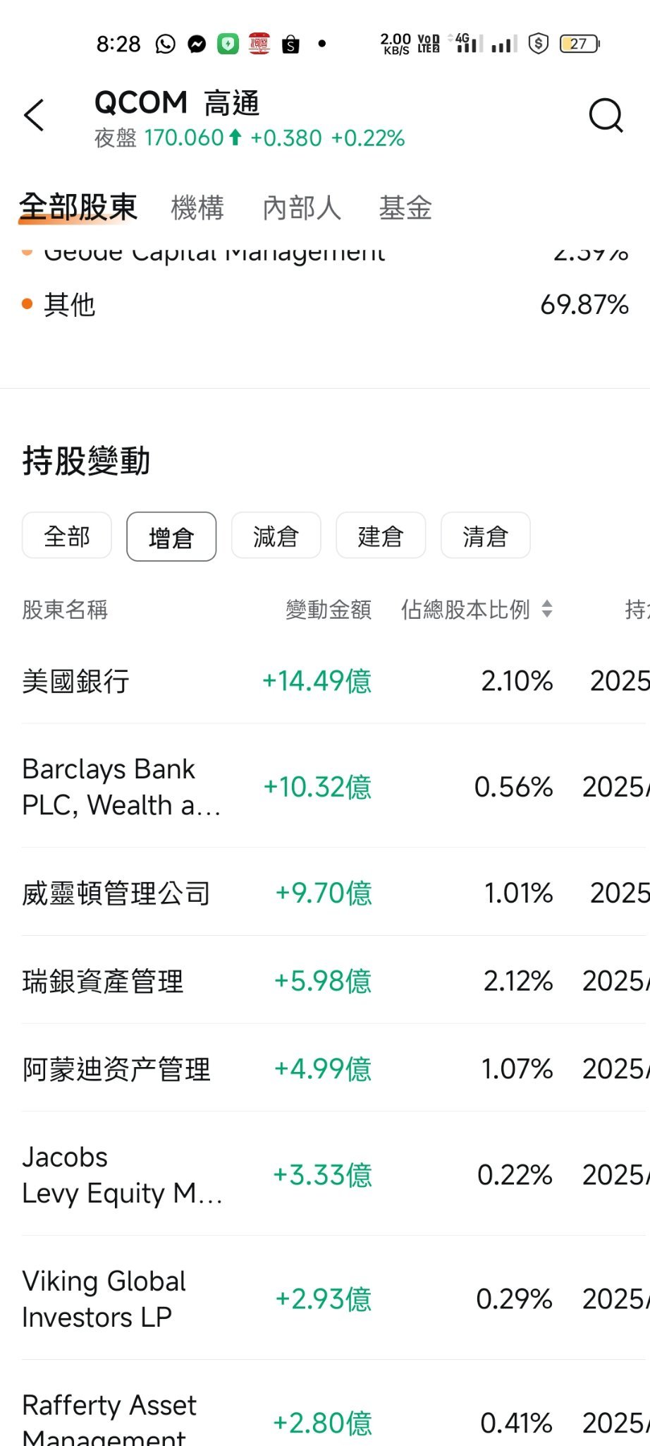Tap the 變動金額 column header
Image resolution: width=650 pixels, height=1446 pixels.
[328, 610]
